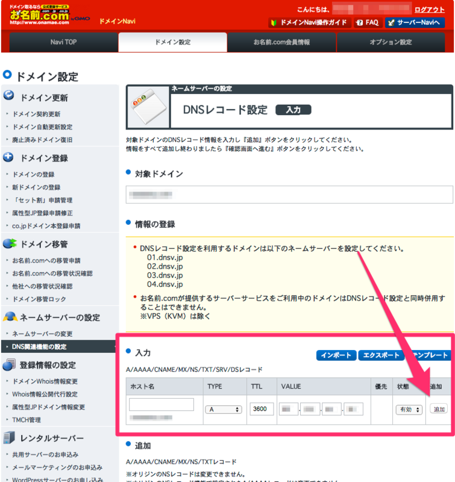The width and height of the screenshot is (455, 482).
Task: Open the ドメインNavi操作ガイド link
Action: coord(310,23)
